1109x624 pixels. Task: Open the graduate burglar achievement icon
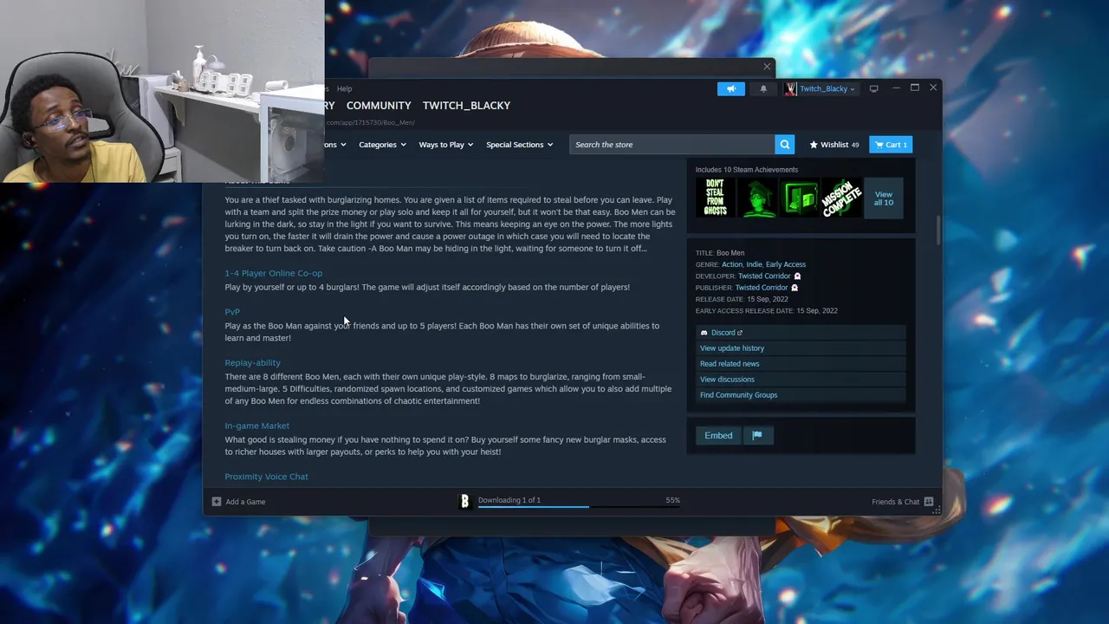(757, 198)
